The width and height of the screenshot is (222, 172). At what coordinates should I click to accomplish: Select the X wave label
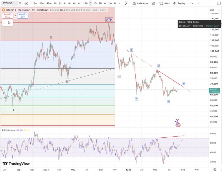click(158, 66)
